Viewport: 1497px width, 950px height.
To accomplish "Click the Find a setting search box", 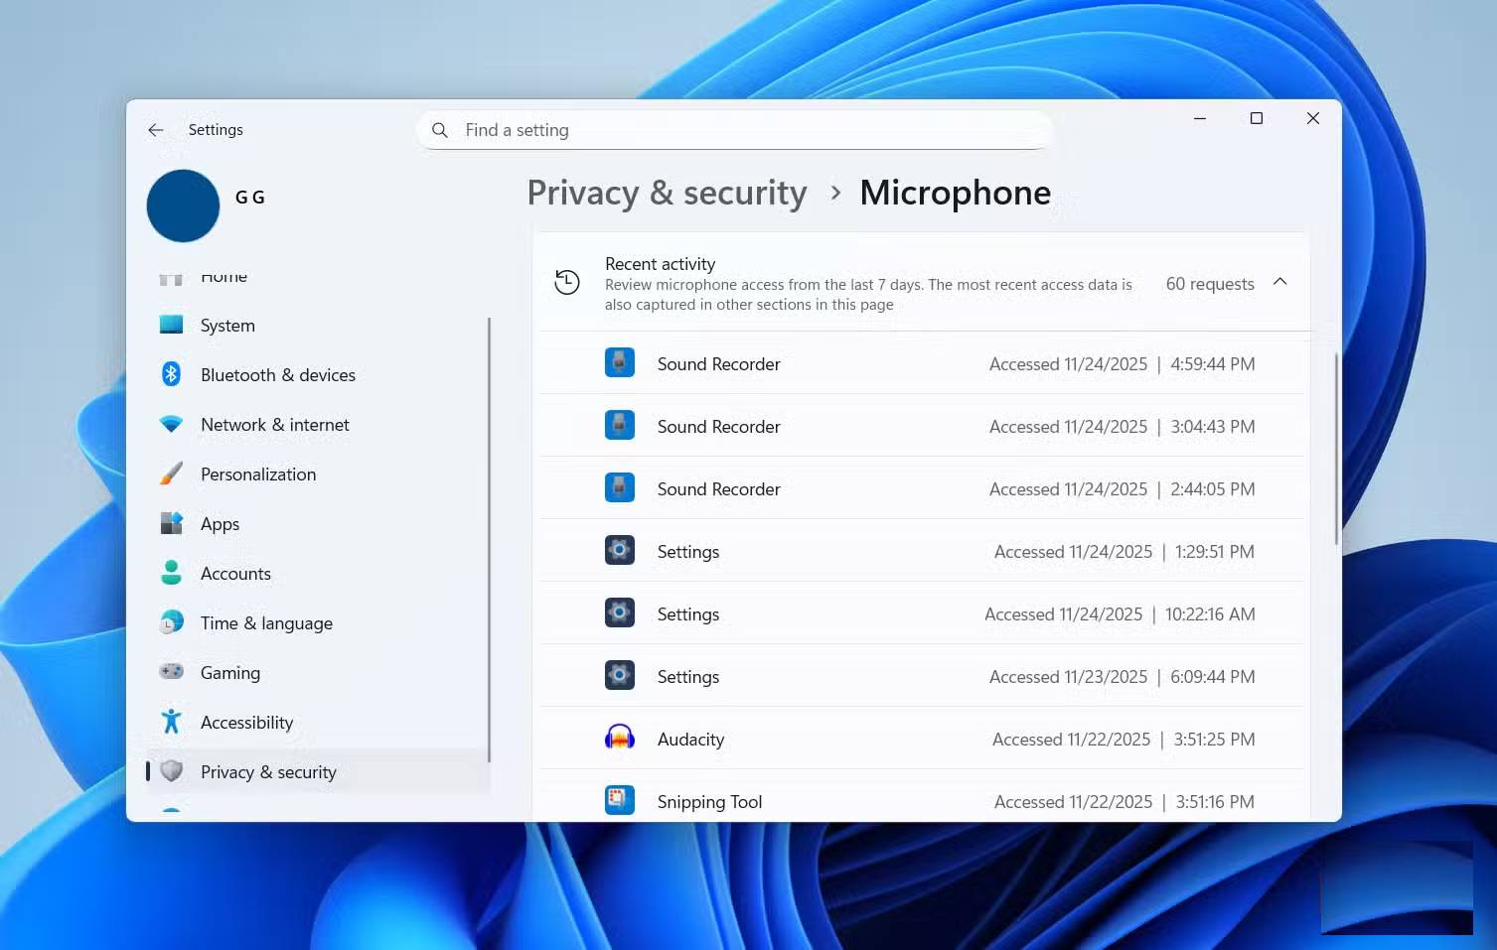I will point(735,130).
